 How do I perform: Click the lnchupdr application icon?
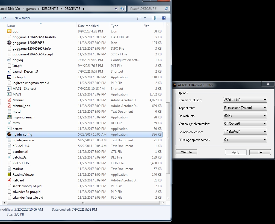(9, 77)
